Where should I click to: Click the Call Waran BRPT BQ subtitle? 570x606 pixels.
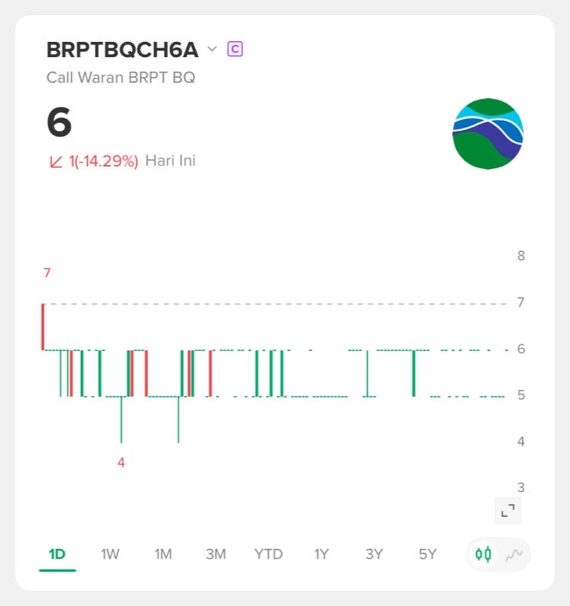click(x=120, y=78)
